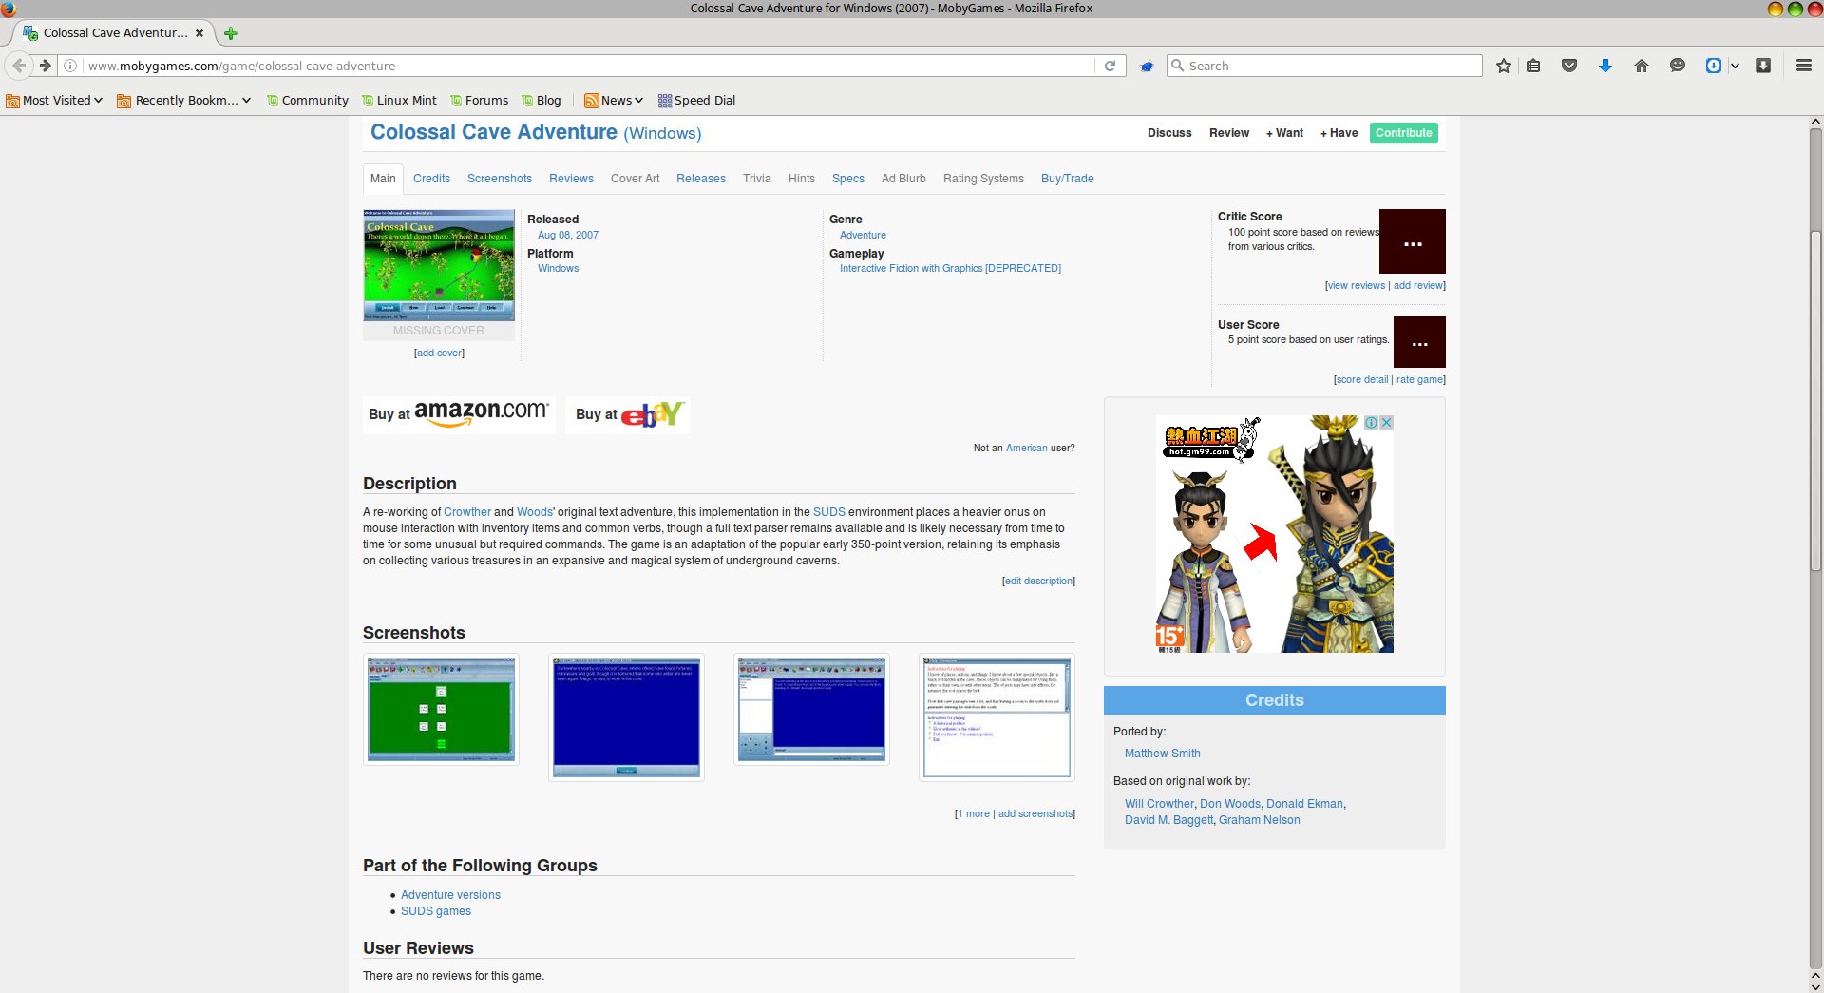
Task: Click the Buy at Amazon button
Action: pyautogui.click(x=459, y=414)
